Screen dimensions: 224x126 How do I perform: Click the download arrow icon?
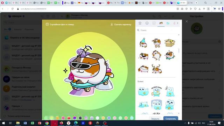point(112,24)
